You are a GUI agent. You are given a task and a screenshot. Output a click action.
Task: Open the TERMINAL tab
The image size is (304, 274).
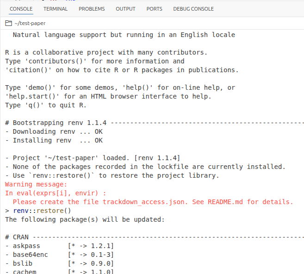[x=56, y=9]
